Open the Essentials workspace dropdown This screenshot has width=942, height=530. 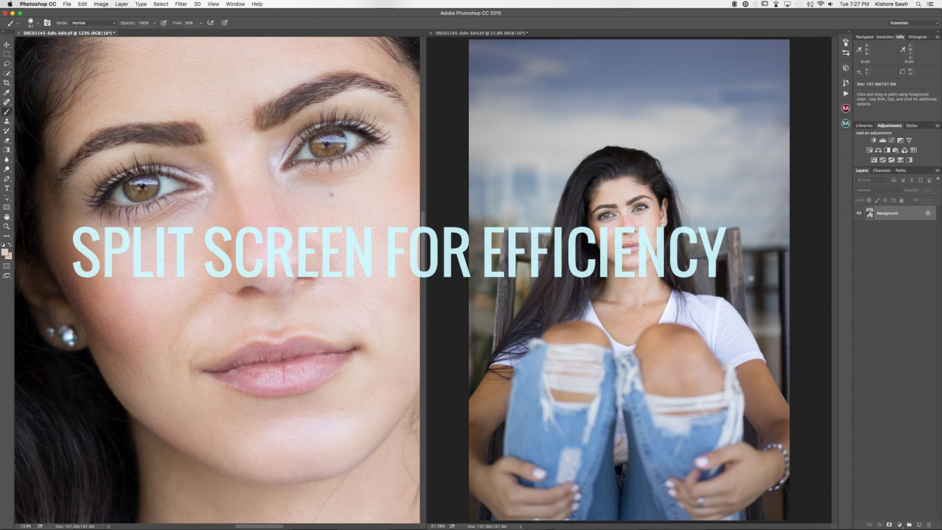click(x=912, y=22)
